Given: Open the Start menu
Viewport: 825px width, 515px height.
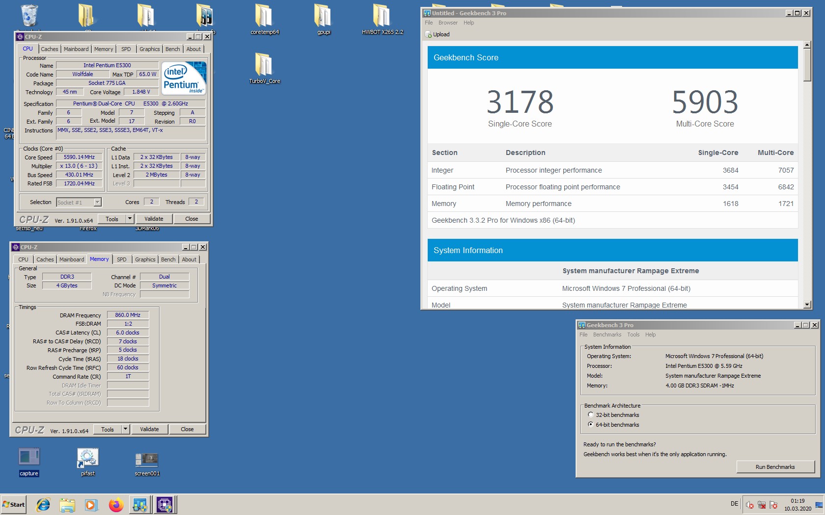Looking at the screenshot, I should (x=14, y=505).
